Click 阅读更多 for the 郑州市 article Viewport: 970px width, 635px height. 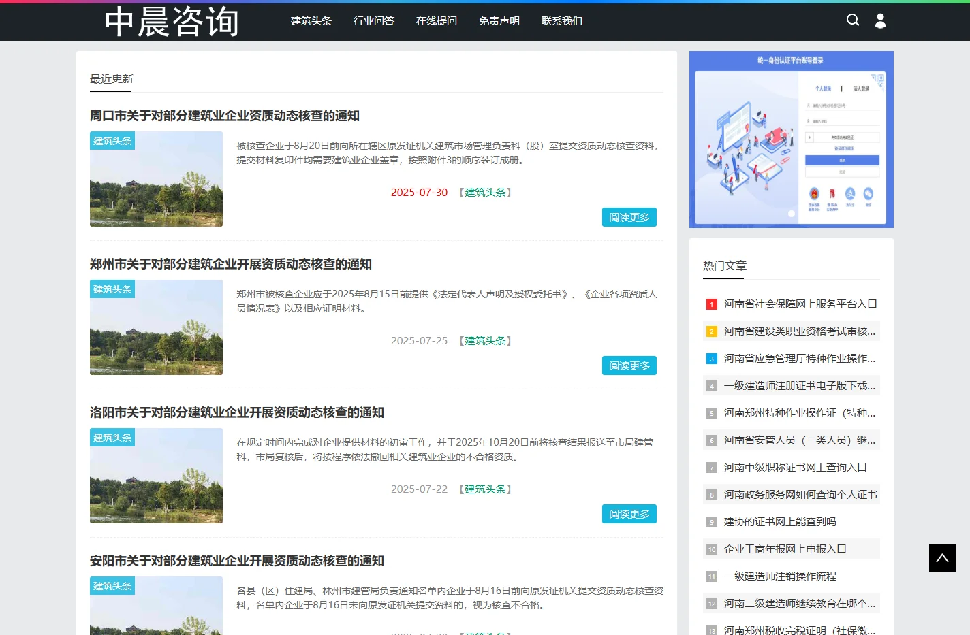tap(629, 365)
